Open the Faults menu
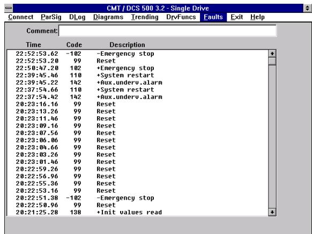The width and height of the screenshot is (312, 234). [x=213, y=17]
